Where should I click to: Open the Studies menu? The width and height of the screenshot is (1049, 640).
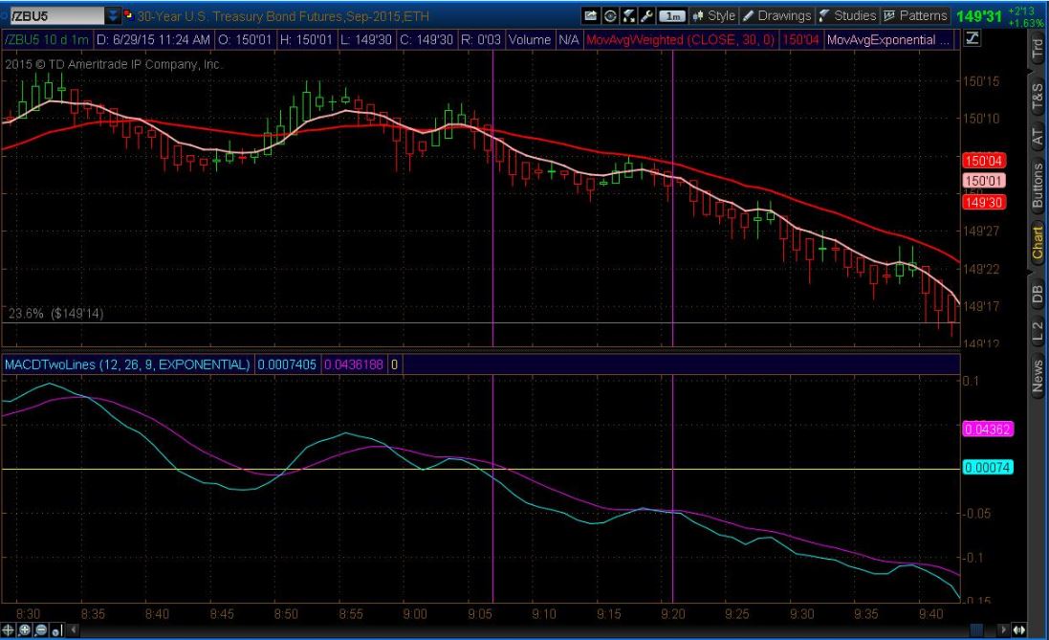(x=847, y=15)
